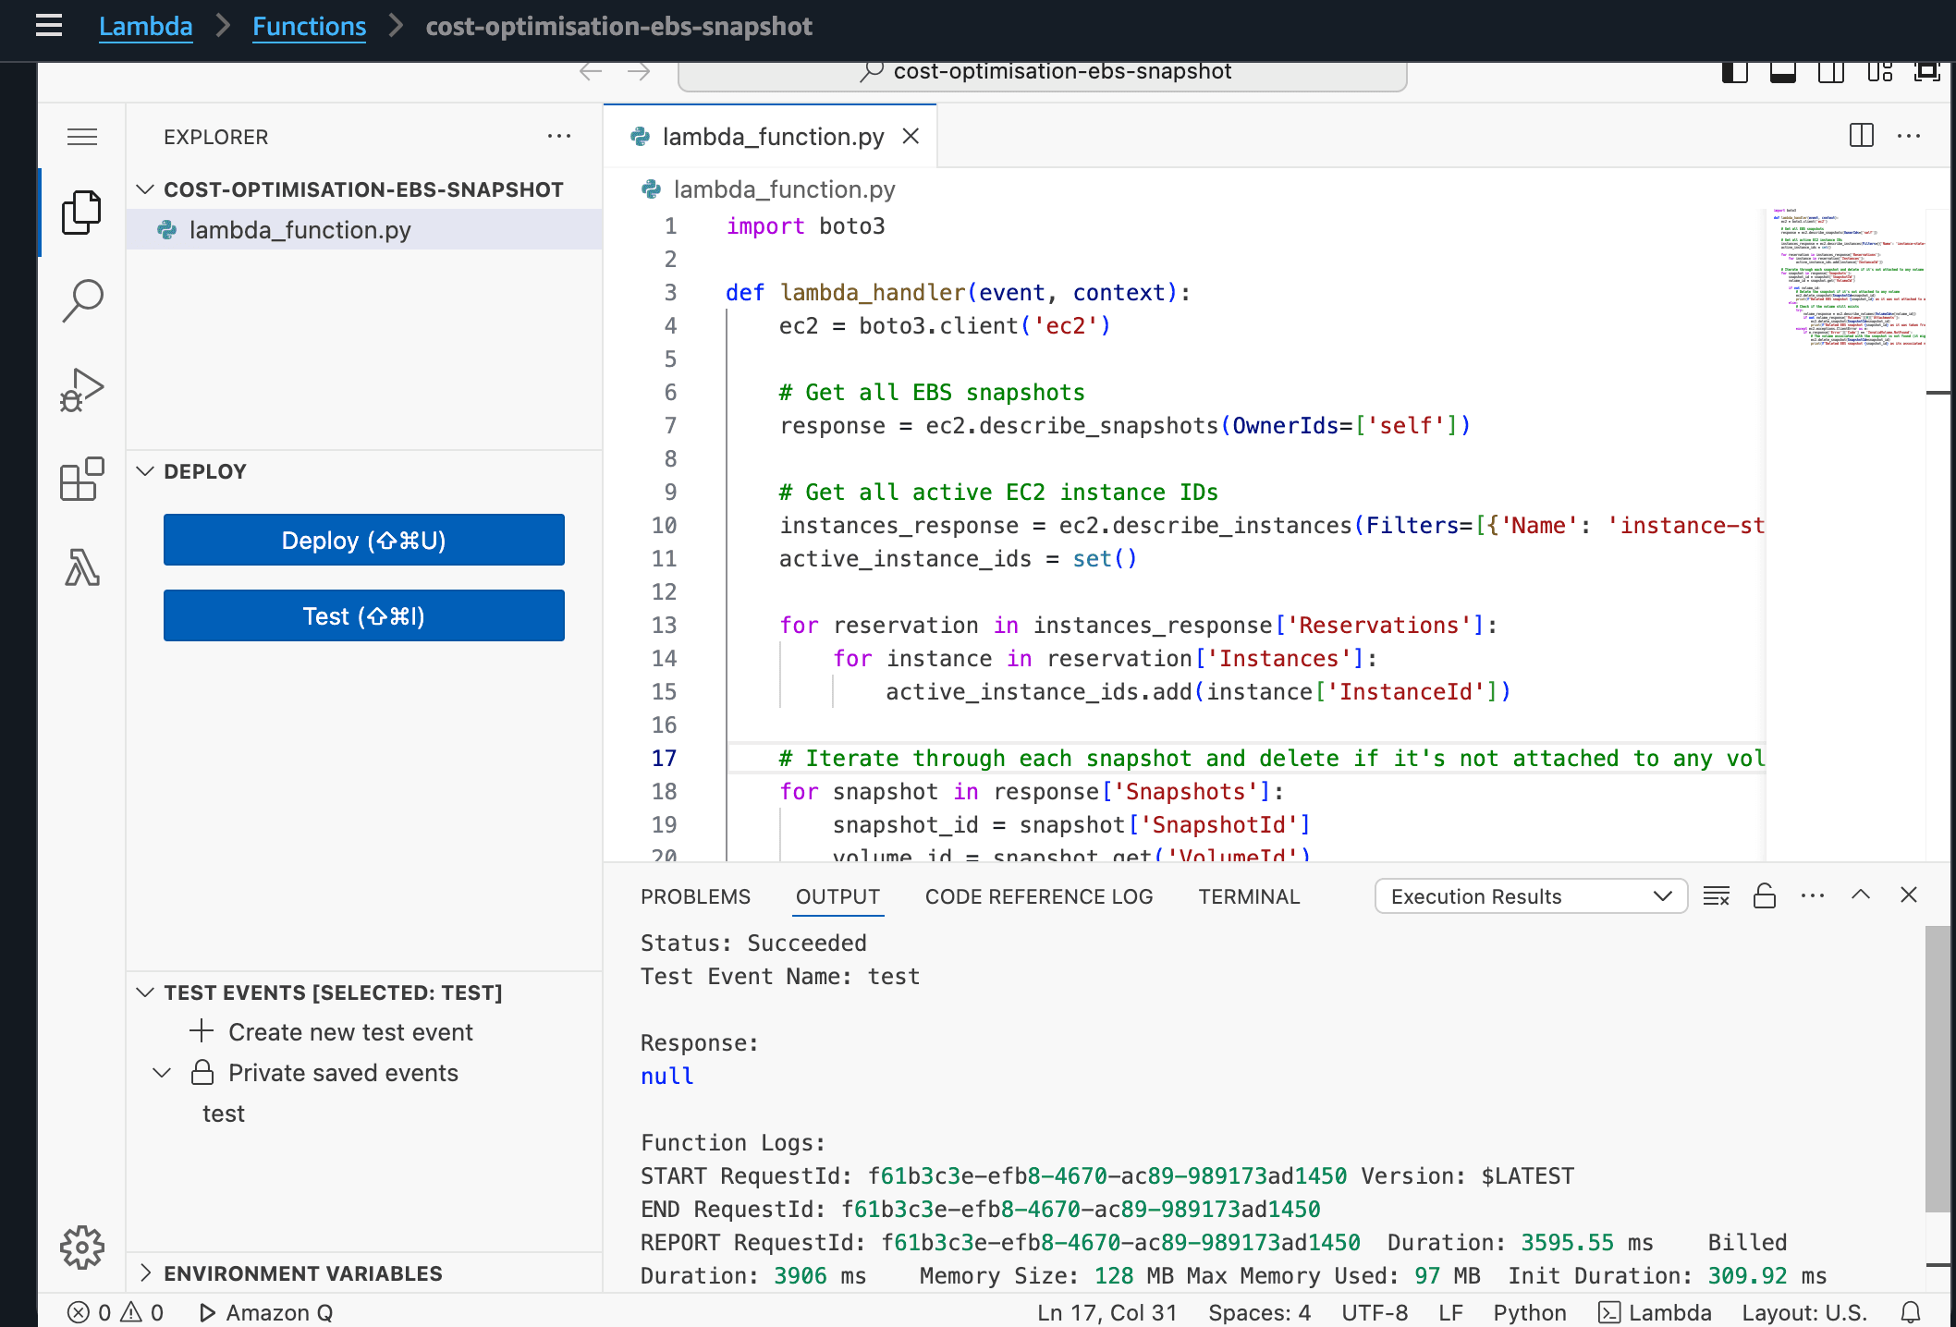Split the editor to the right
This screenshot has height=1327, width=1956.
(x=1861, y=136)
